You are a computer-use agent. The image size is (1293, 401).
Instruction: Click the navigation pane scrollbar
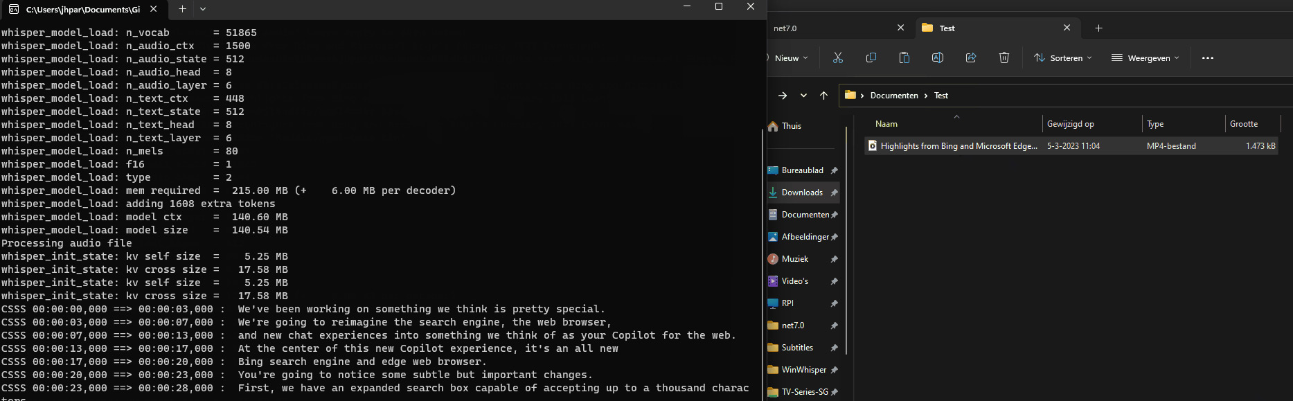tap(846, 241)
